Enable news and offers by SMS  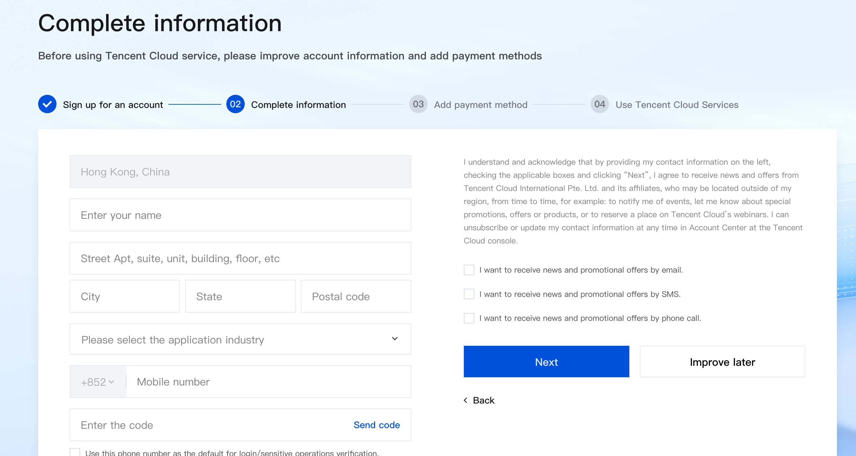coord(469,294)
